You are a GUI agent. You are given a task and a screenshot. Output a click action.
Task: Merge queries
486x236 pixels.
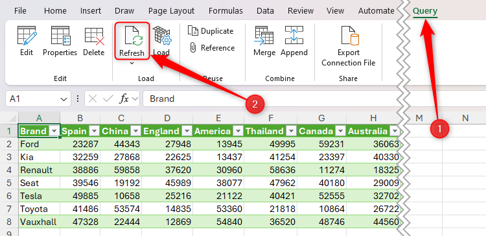click(264, 41)
